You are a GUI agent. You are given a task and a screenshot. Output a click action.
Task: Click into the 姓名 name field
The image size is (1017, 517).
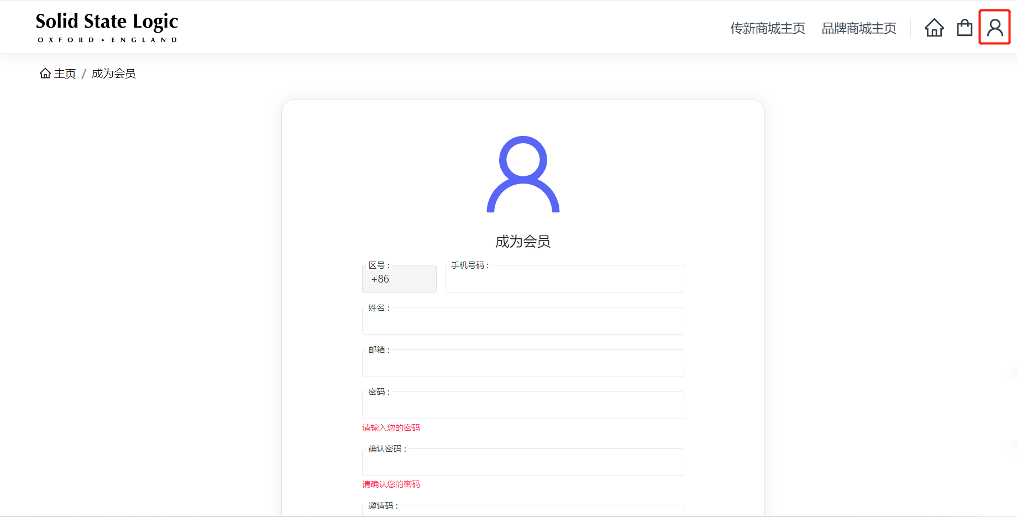tap(523, 322)
